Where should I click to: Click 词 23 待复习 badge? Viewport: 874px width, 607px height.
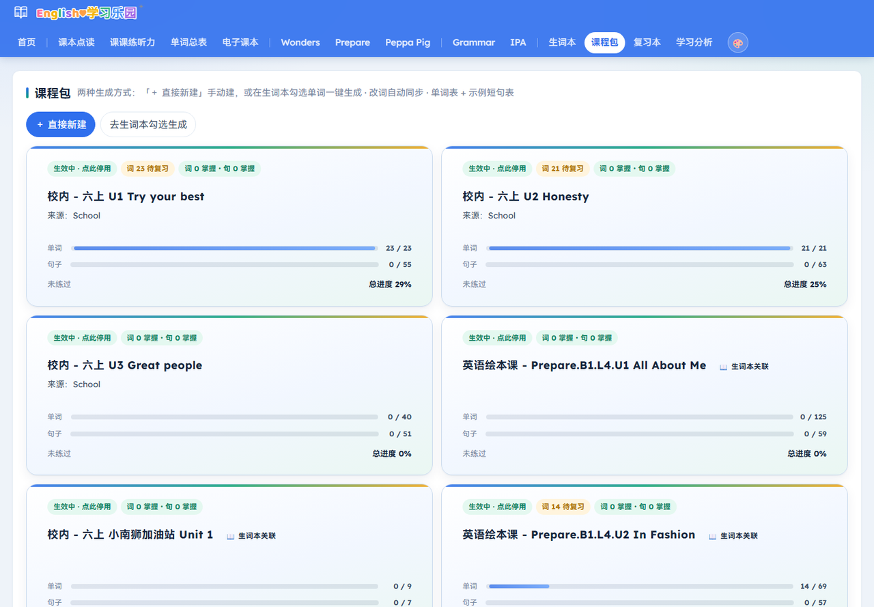point(147,169)
